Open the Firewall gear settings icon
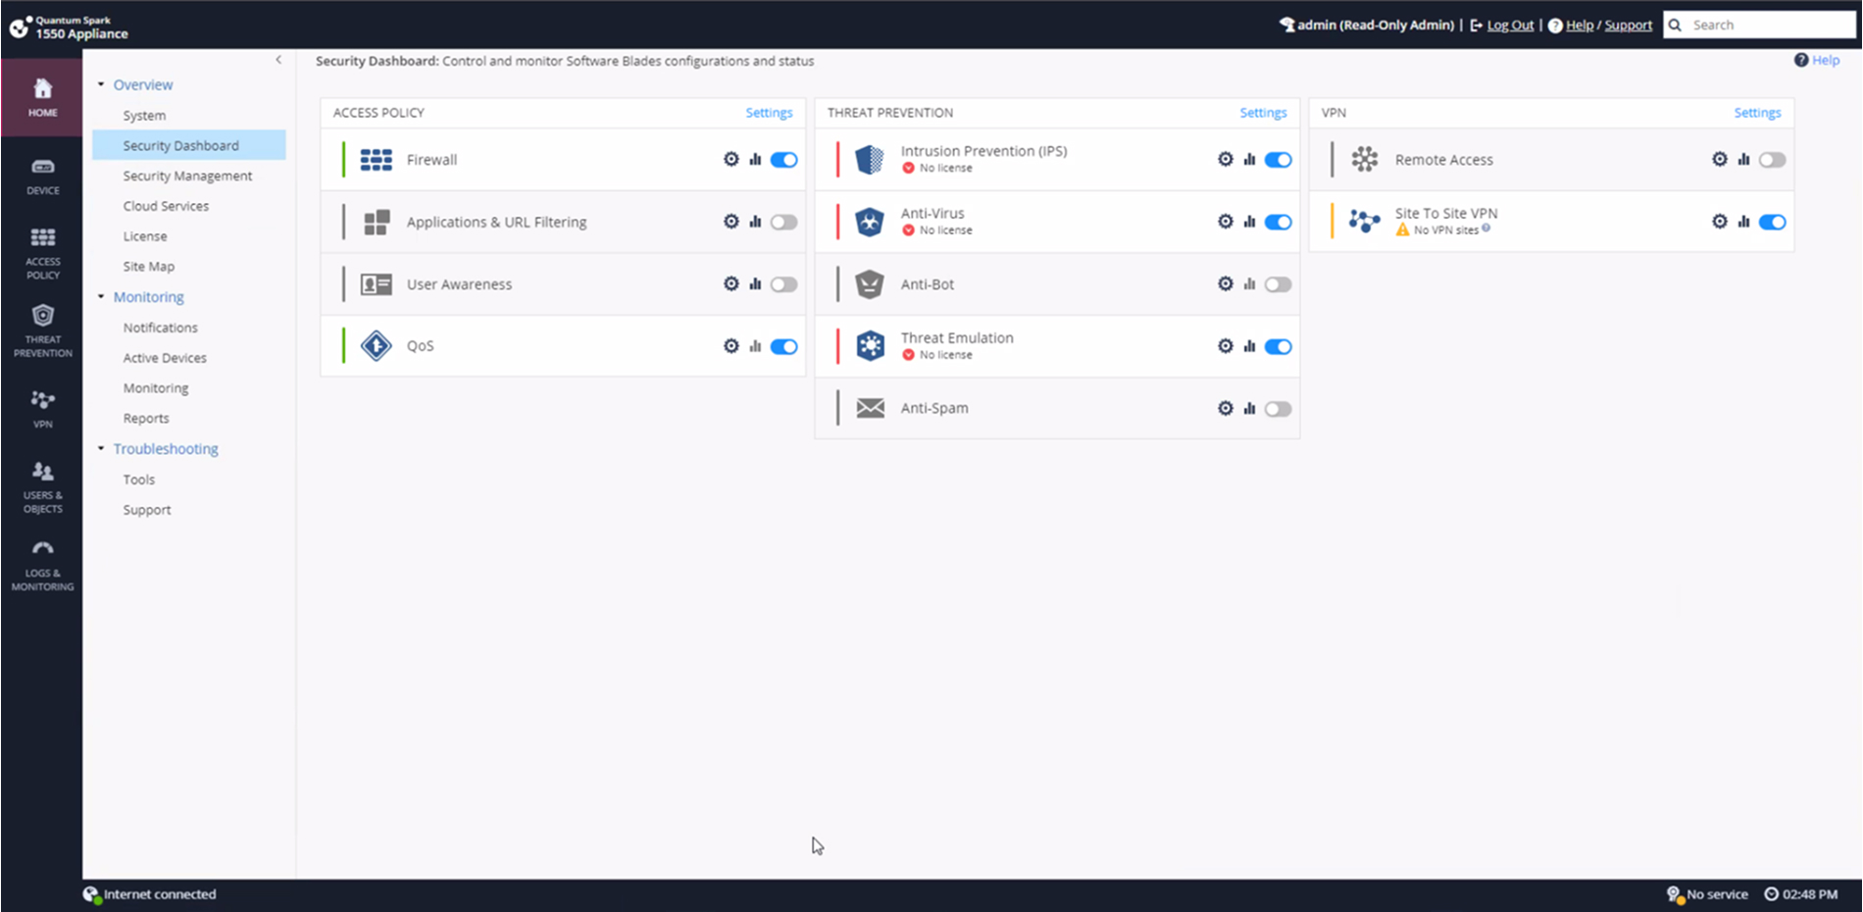1863x912 pixels. [x=730, y=159]
